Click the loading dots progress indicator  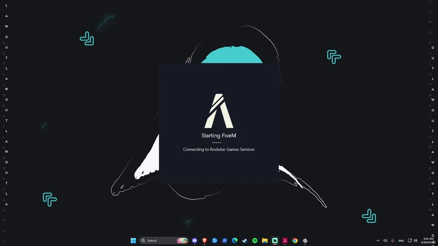click(x=217, y=142)
